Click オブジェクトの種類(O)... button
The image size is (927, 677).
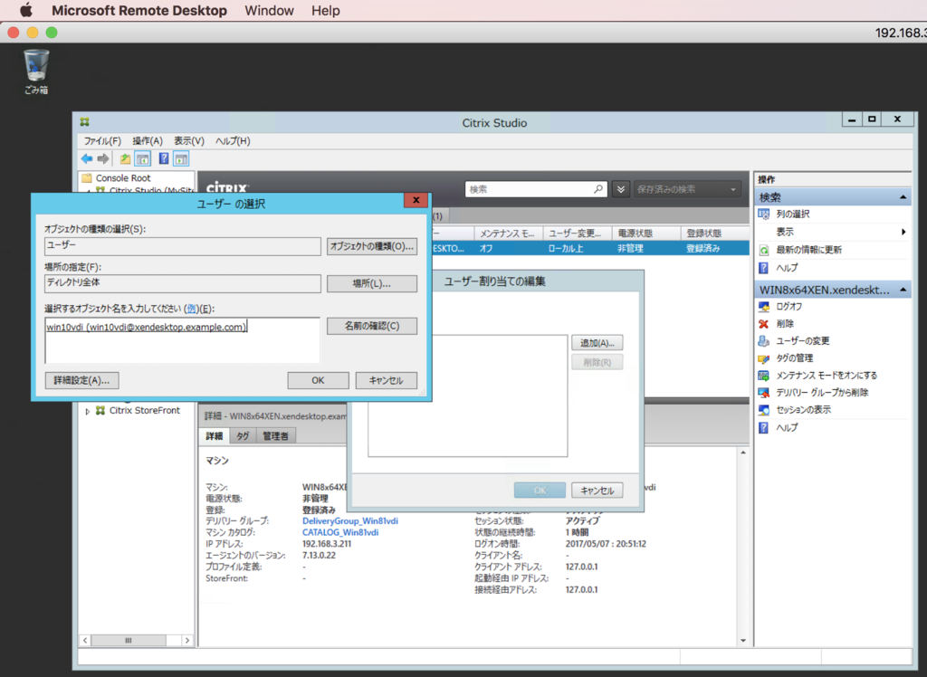(x=372, y=246)
